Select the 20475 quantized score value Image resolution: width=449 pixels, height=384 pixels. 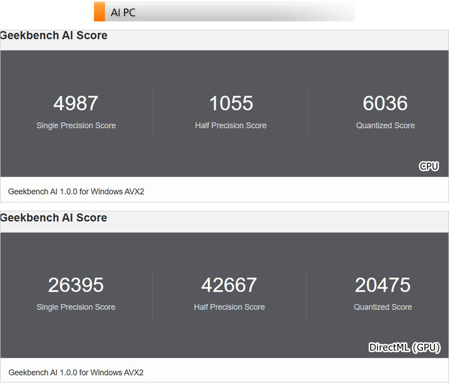click(x=383, y=285)
